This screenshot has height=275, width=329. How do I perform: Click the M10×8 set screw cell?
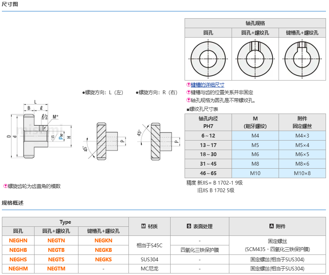point(302,173)
